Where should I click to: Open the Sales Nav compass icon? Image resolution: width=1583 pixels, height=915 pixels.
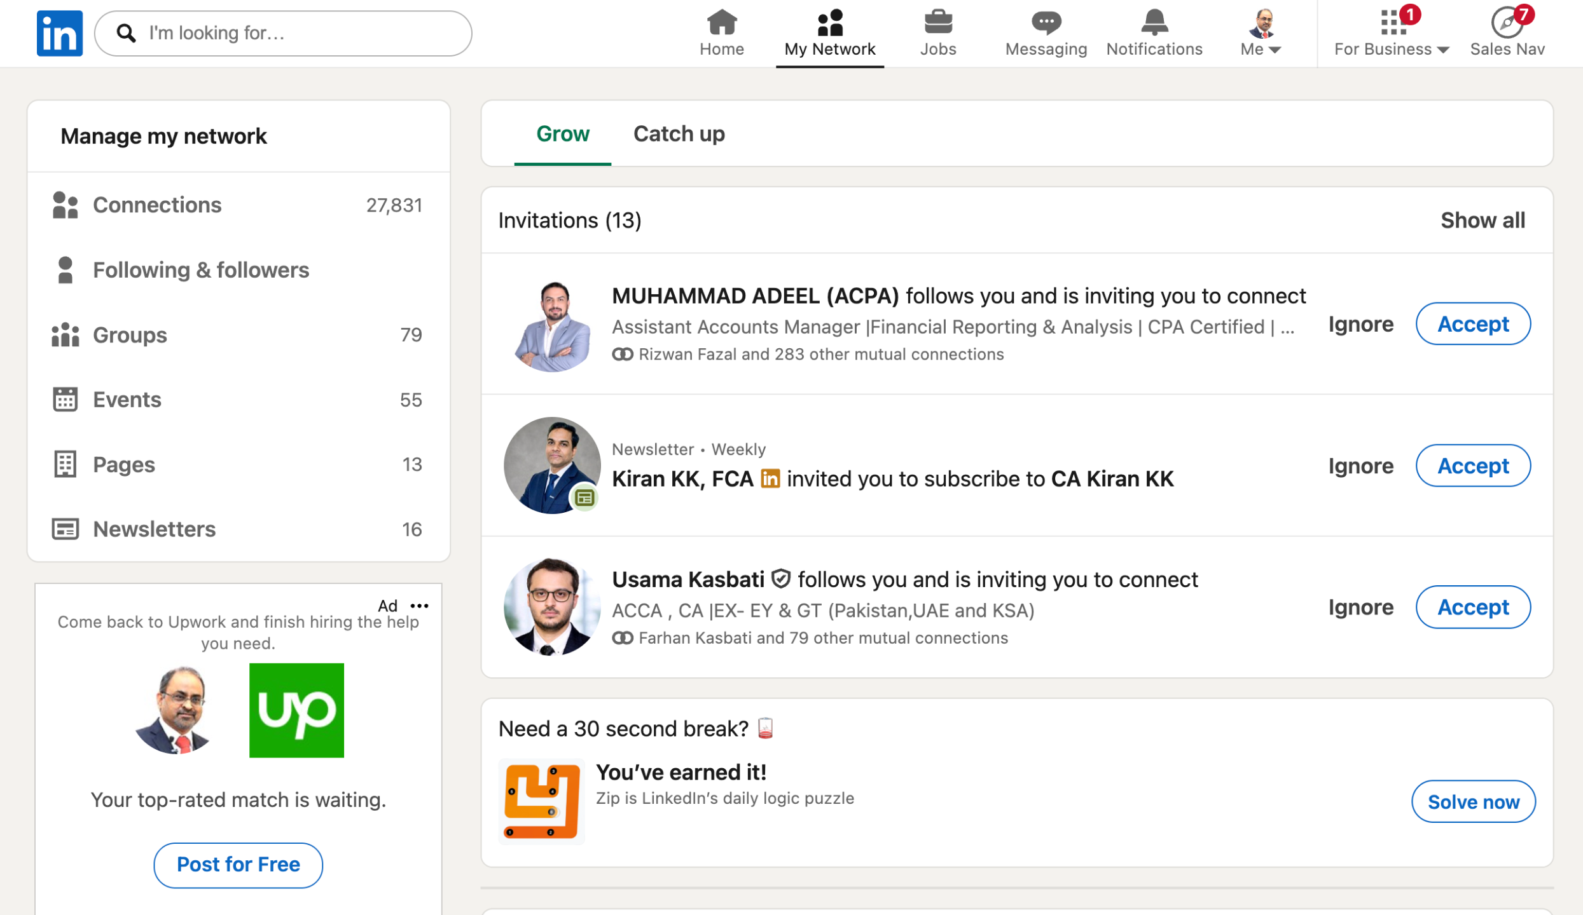[1506, 23]
